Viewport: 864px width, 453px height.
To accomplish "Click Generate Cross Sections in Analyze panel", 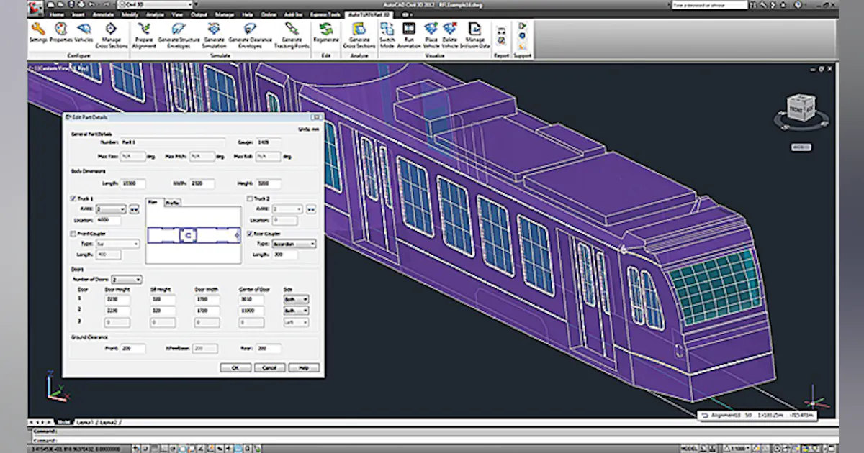I will (359, 35).
